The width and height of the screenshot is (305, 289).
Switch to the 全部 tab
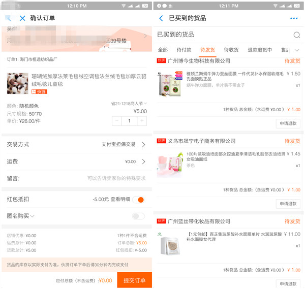pyautogui.click(x=163, y=50)
